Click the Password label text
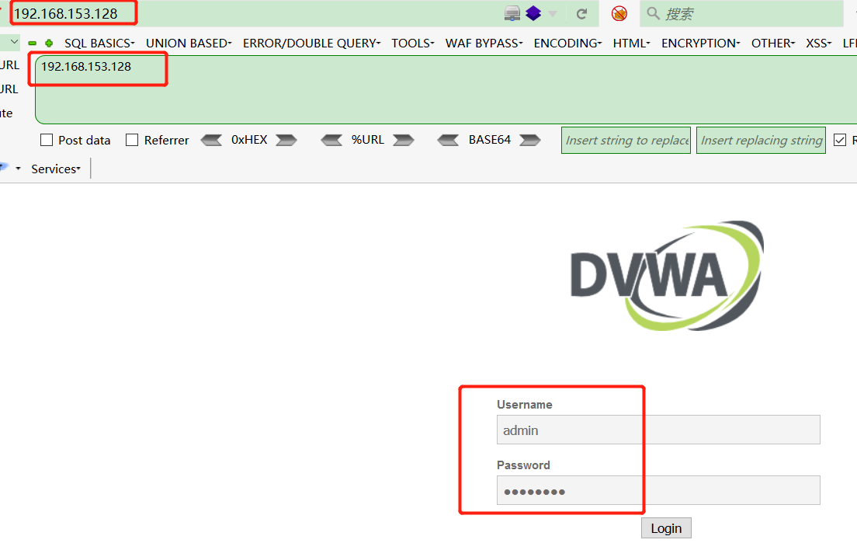857x557 pixels. tap(524, 465)
